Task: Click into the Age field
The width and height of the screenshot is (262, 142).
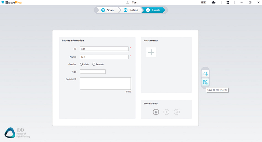Action: coord(93,72)
